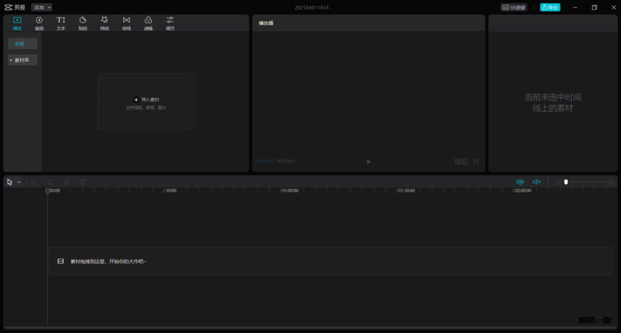Switch to the 媒体 (Media) tab
621x333 pixels.
pyautogui.click(x=17, y=23)
